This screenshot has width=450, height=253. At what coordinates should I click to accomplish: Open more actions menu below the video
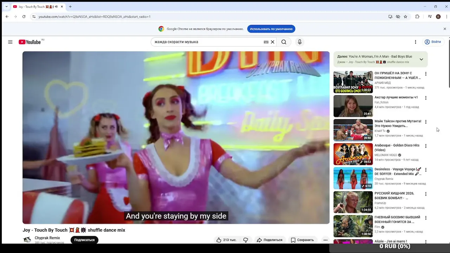325,240
